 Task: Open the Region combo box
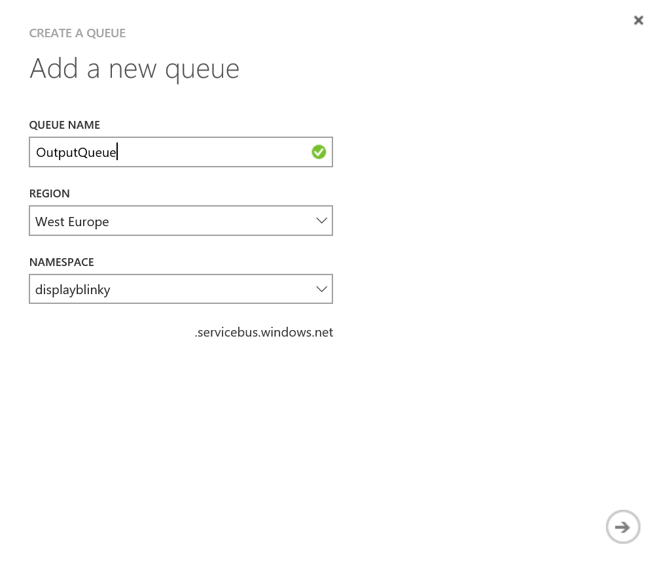[x=181, y=221]
